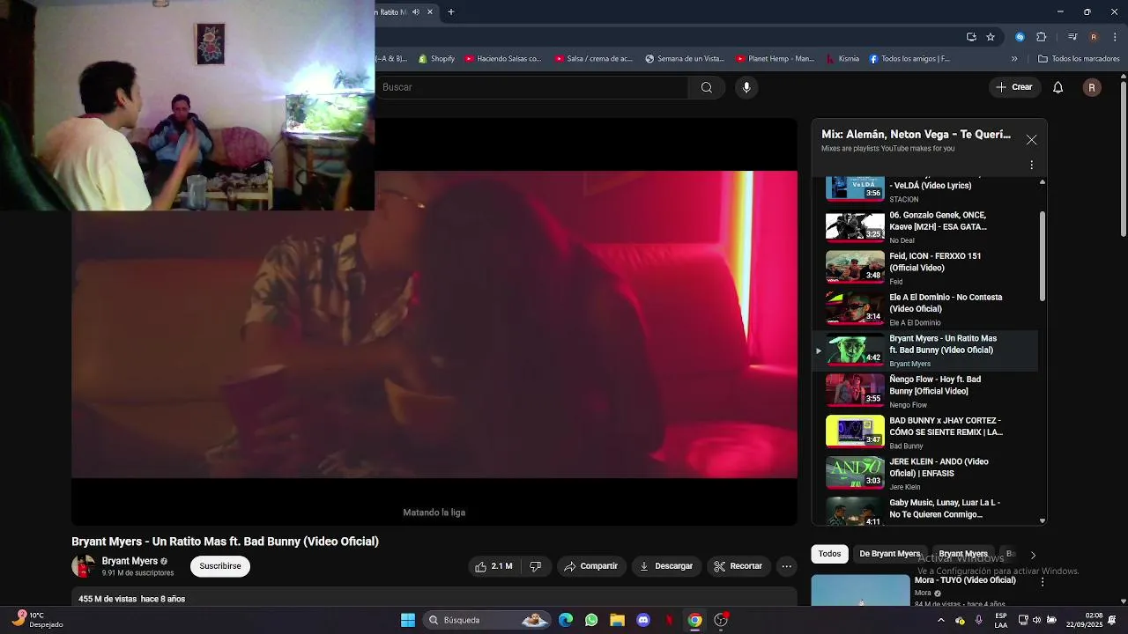
Task: Mute tab via the speaker icon
Action: [416, 12]
